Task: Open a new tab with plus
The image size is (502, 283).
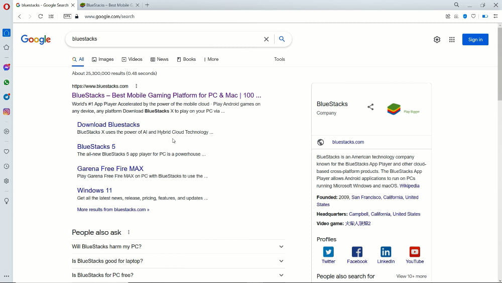Action: (147, 5)
